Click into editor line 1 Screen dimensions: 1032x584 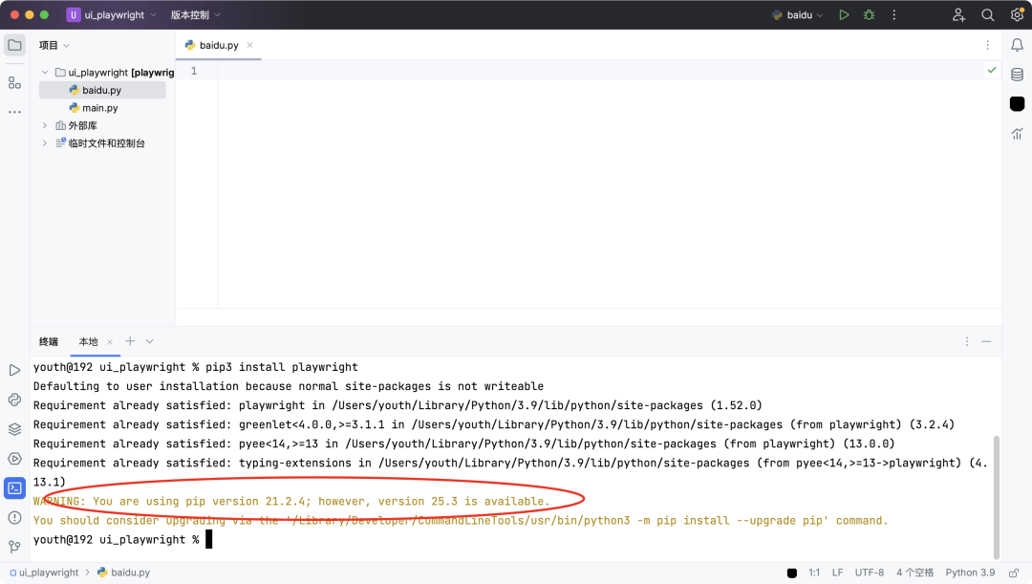coord(610,71)
